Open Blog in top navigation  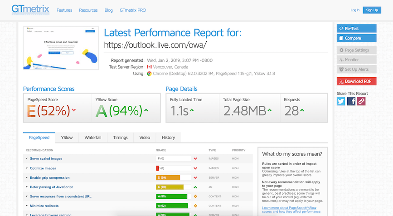[108, 10]
